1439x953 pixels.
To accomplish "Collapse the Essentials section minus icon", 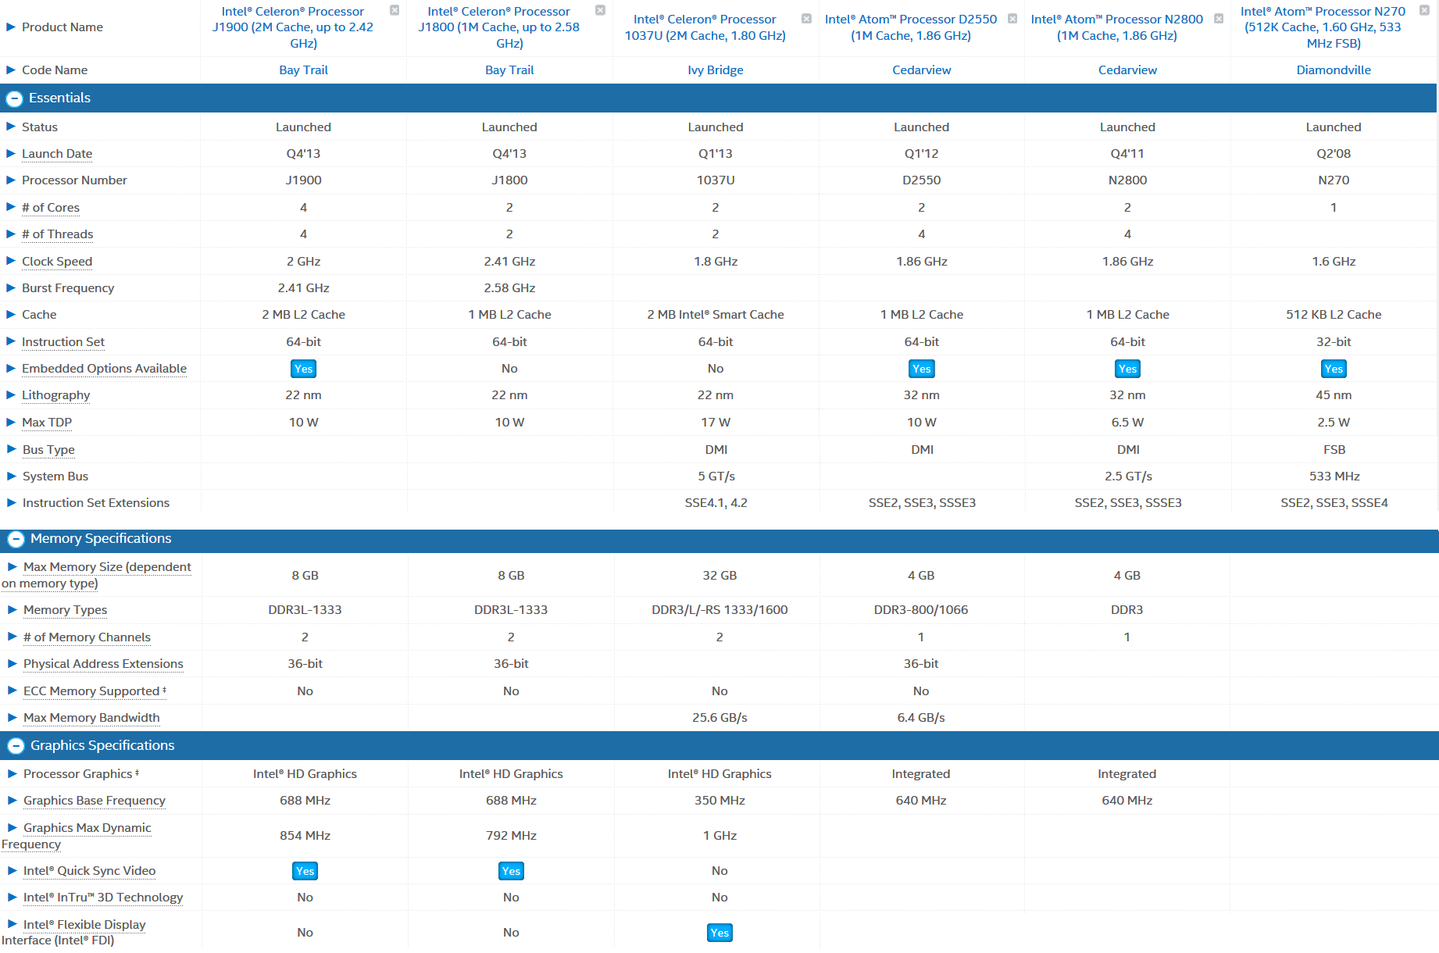I will pos(14,98).
